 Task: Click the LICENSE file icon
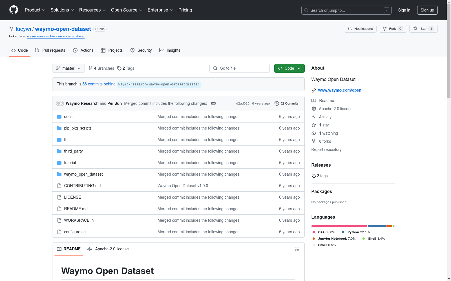(59, 197)
